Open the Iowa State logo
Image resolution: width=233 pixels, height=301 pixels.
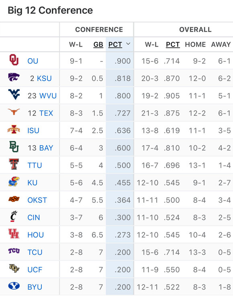[14, 129]
